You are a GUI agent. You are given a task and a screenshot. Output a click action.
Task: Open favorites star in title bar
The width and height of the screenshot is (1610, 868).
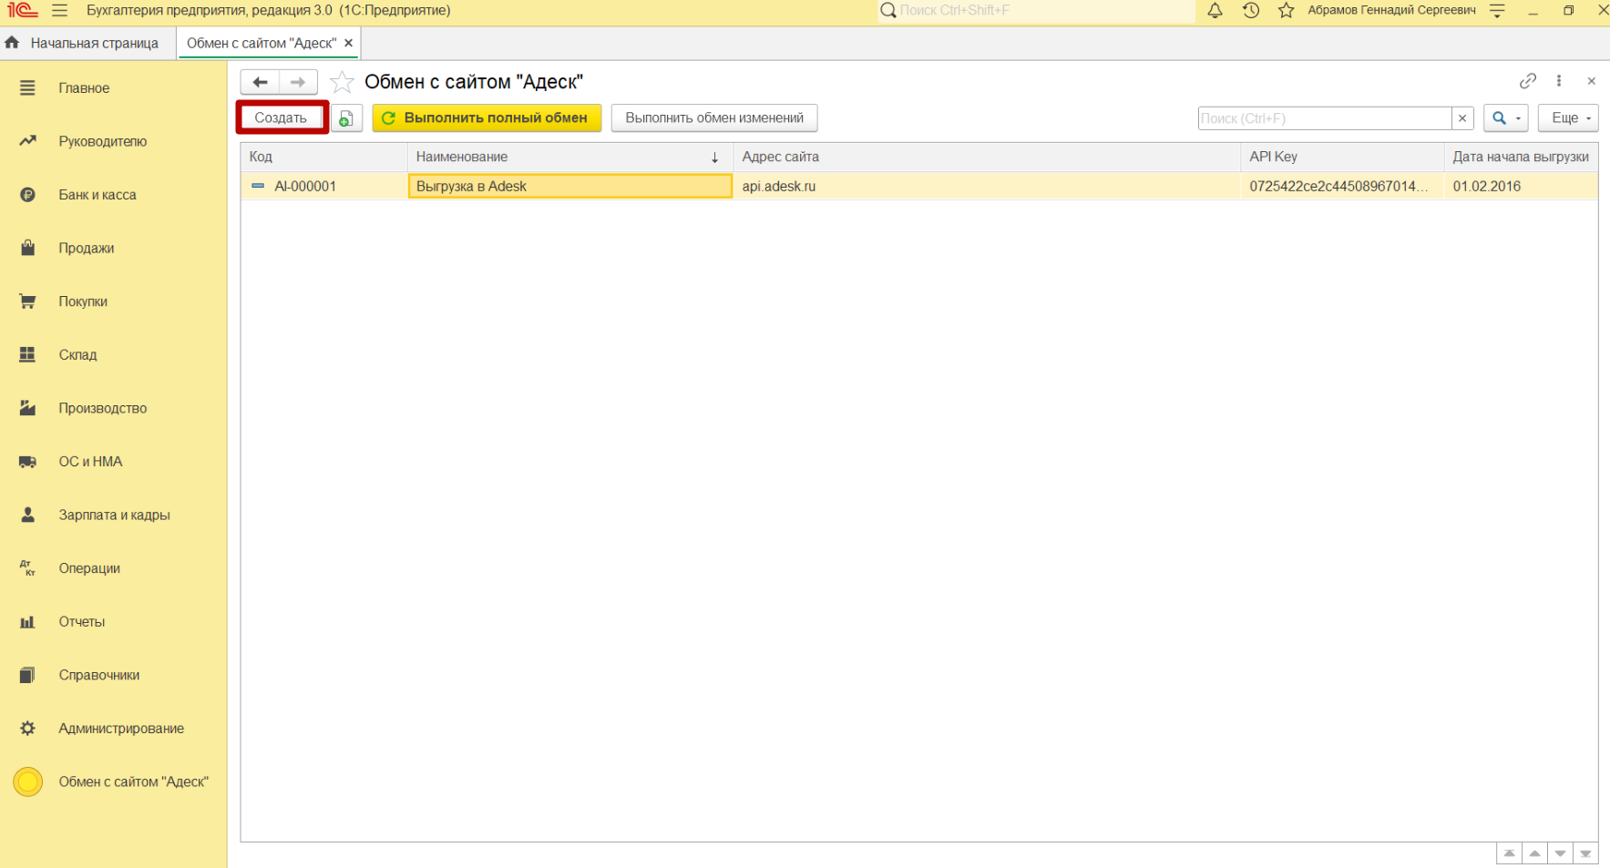(x=1286, y=11)
